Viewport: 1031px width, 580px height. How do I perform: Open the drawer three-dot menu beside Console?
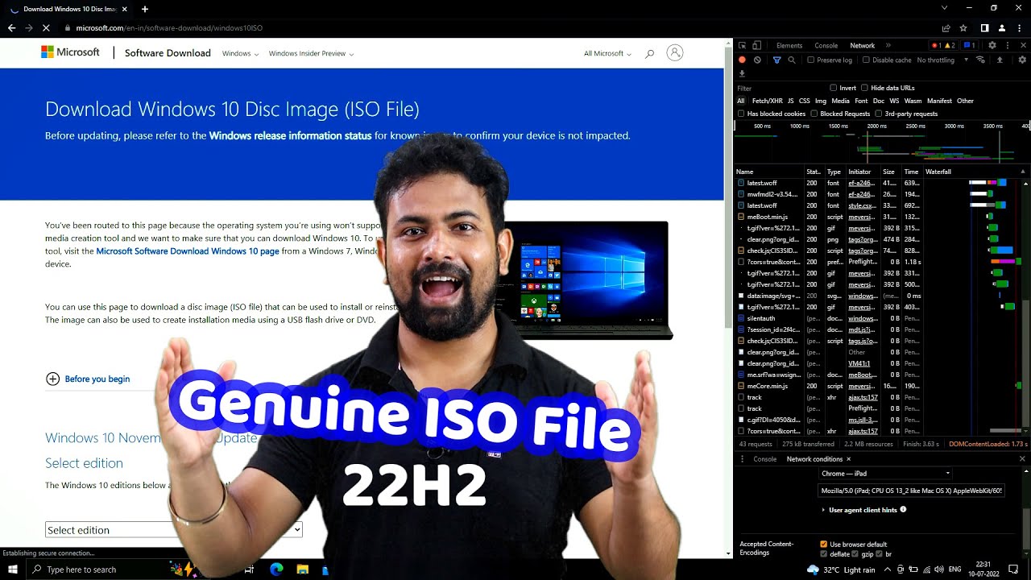point(742,459)
